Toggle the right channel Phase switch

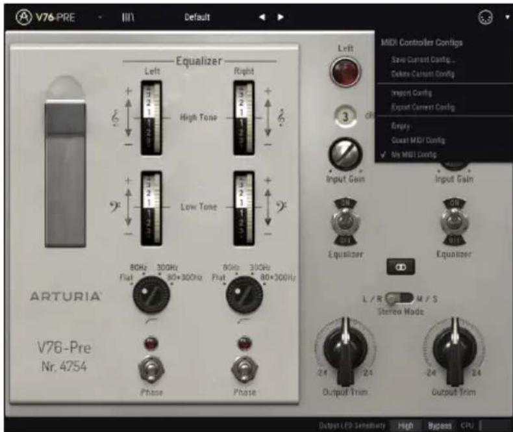tap(244, 371)
